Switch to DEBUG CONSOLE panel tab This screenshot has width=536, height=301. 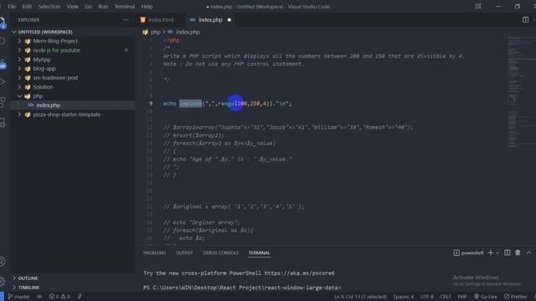[220, 253]
